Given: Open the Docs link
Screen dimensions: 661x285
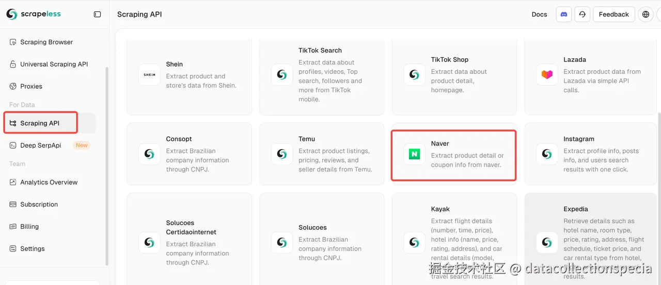Looking at the screenshot, I should click(539, 14).
